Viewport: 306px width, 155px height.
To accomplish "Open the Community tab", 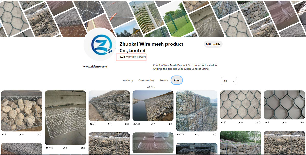I will (x=146, y=80).
